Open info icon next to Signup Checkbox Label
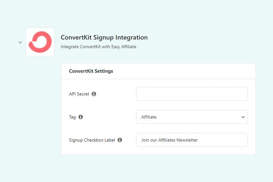This screenshot has width=273, height=182. point(120,140)
